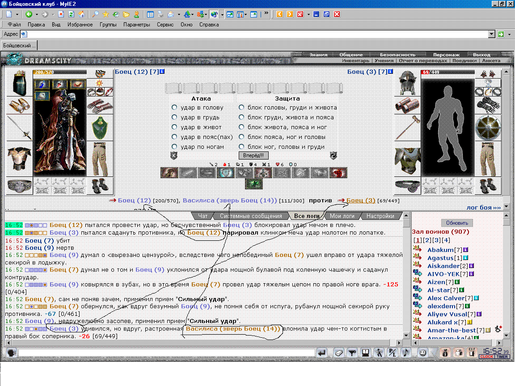Click the info icon next to Боец (3) [7]
515x386 pixels.
390,71
